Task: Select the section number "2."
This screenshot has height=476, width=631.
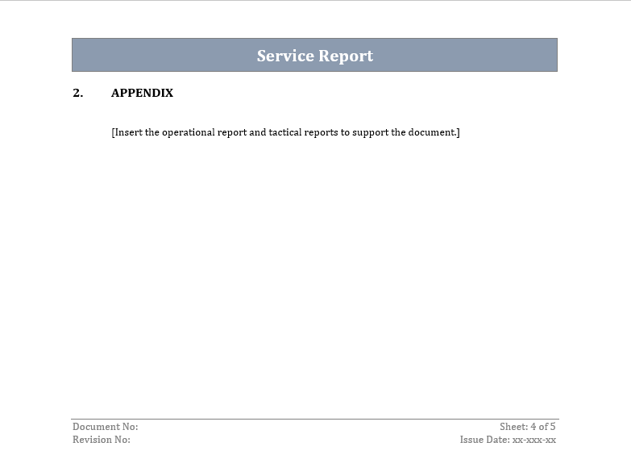Action: (77, 93)
